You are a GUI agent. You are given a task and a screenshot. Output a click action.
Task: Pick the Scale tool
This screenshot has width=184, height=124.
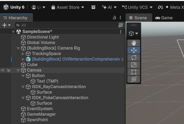(134, 65)
